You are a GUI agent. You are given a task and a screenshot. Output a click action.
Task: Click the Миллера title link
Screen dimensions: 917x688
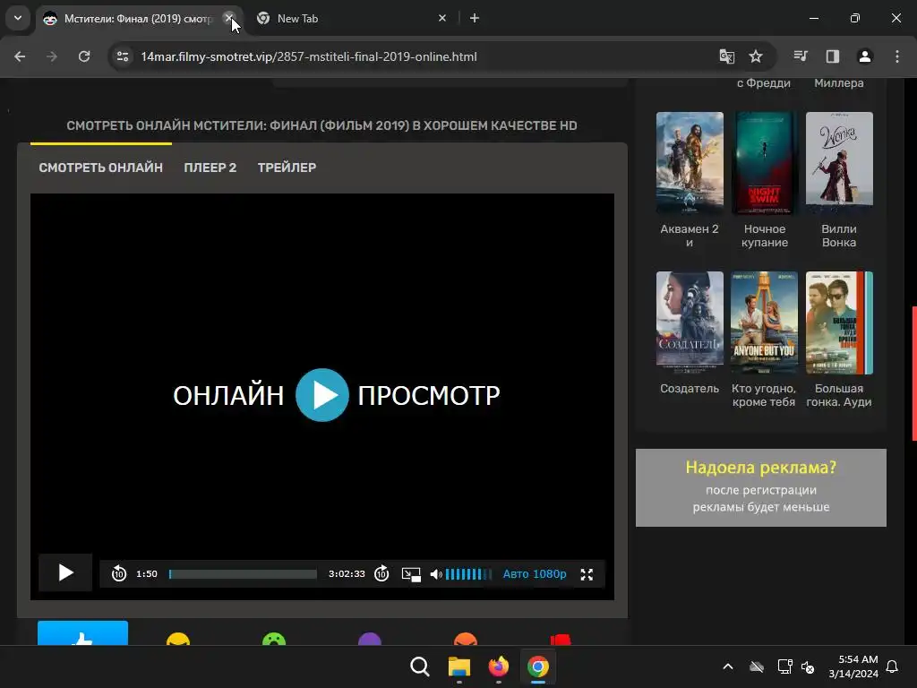pos(839,83)
